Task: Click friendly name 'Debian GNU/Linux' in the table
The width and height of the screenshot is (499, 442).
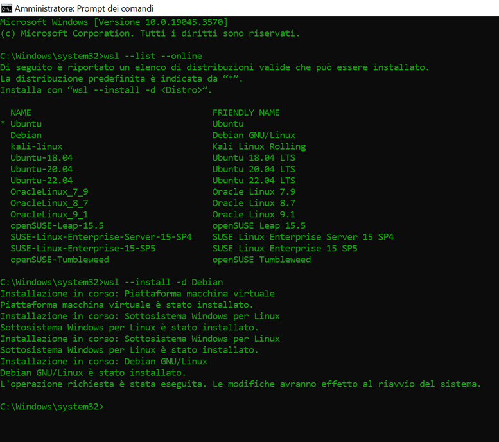Action: (x=254, y=136)
